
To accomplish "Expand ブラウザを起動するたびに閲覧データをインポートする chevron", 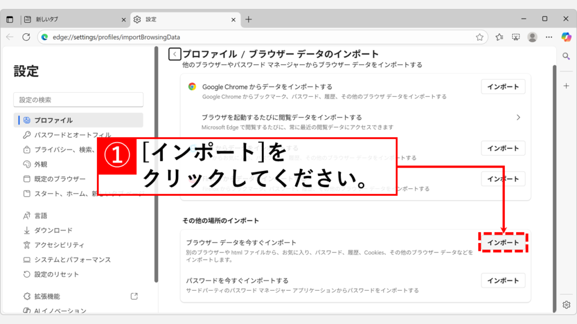I will pos(518,118).
